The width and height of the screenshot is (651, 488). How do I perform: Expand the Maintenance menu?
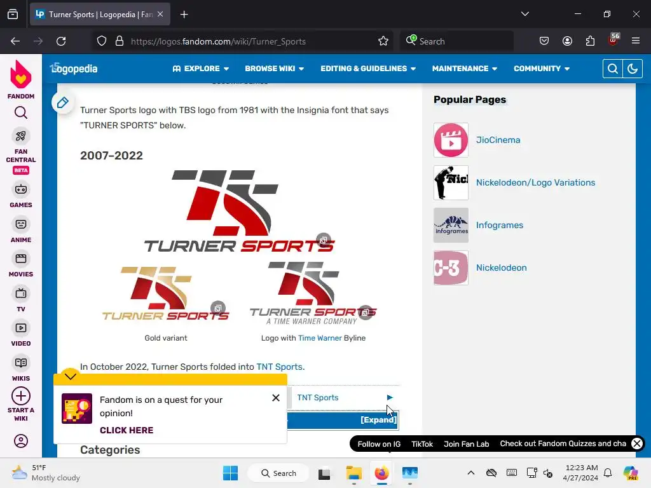(465, 69)
